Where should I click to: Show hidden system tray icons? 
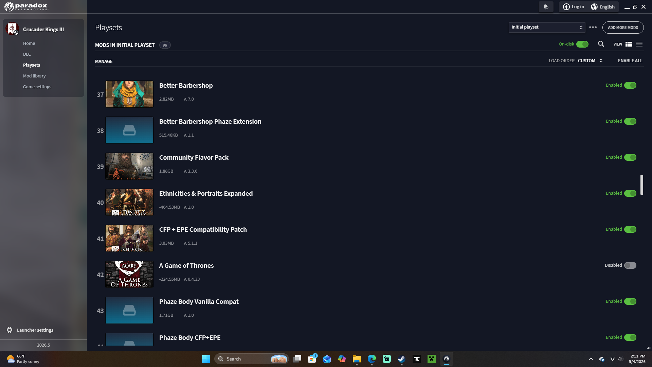(591, 359)
